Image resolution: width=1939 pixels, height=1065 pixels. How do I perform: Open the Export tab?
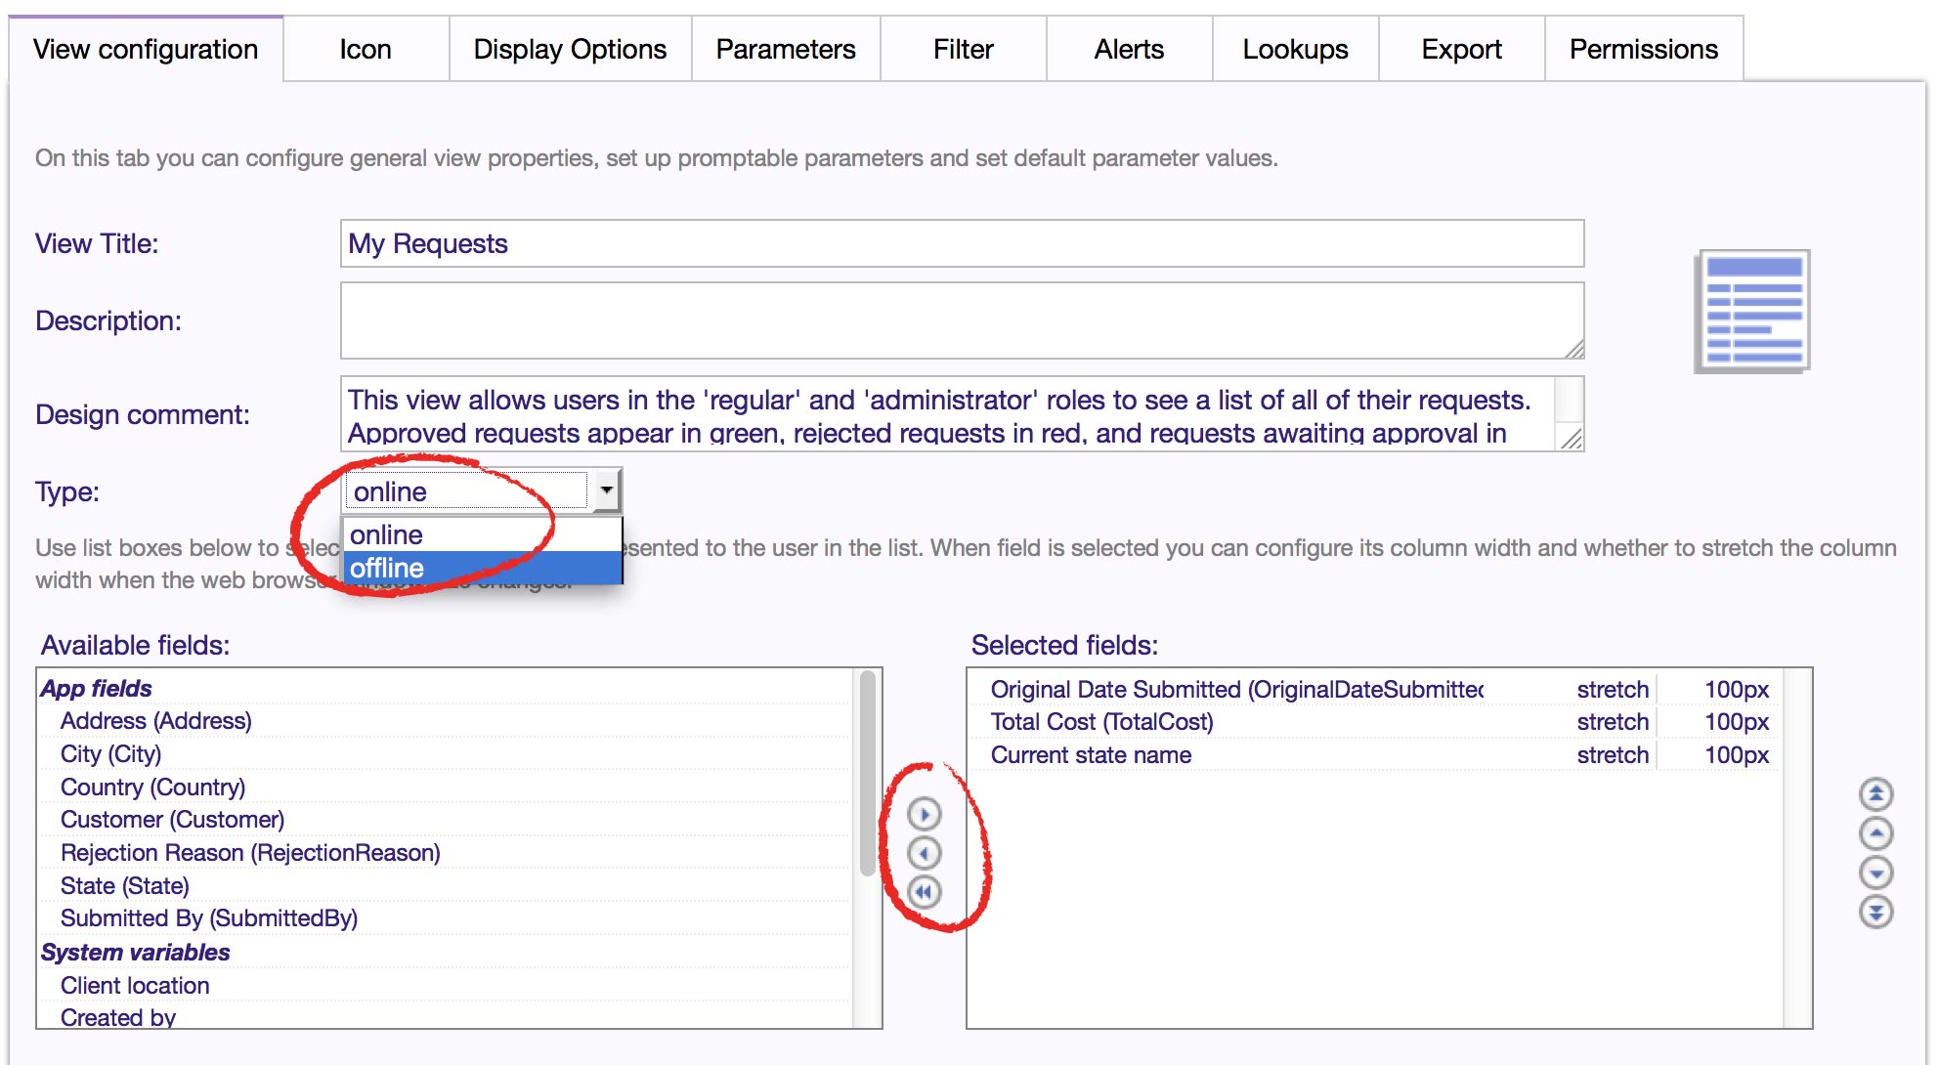pyautogui.click(x=1461, y=49)
